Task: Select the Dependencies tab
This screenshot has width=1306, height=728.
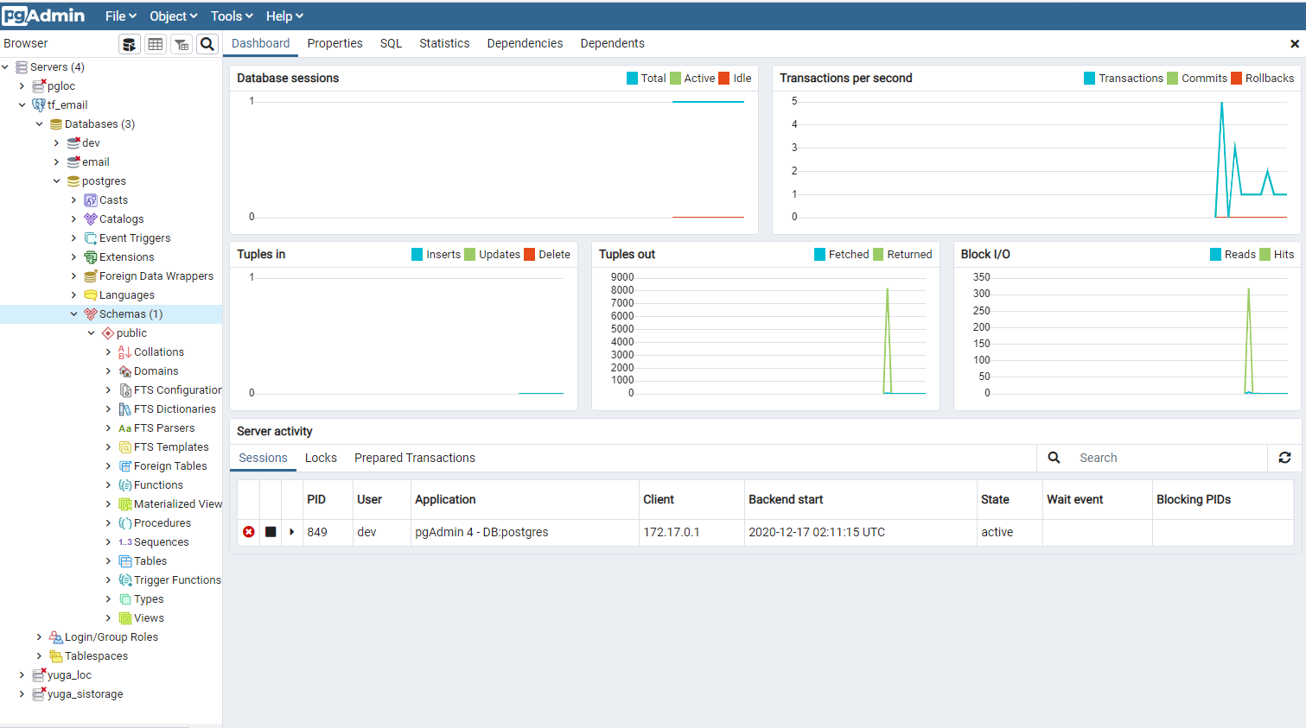Action: point(525,43)
